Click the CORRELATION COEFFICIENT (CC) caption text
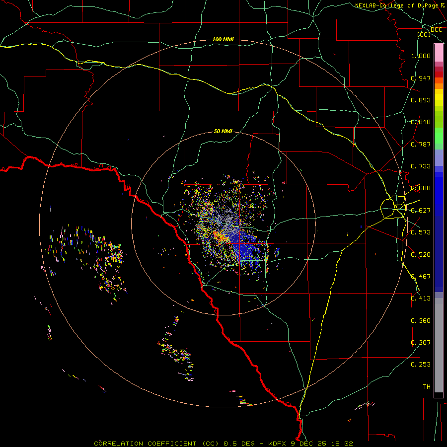Viewport: 447px width, 447px height. click(x=156, y=444)
